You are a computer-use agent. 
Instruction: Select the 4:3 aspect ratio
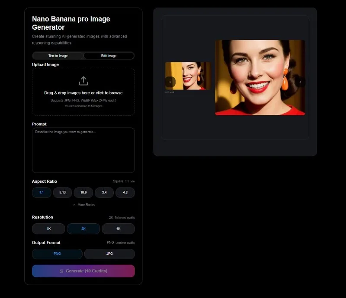(125, 193)
